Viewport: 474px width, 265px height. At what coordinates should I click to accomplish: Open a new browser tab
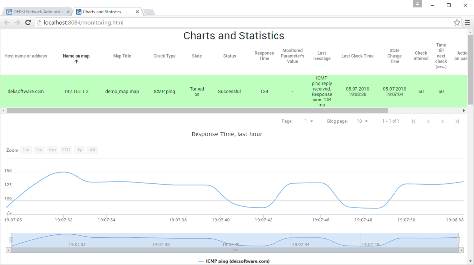149,12
